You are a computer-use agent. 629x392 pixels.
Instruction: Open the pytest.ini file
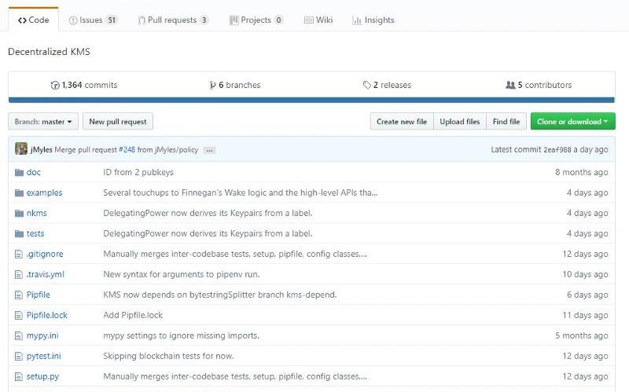pyautogui.click(x=44, y=357)
